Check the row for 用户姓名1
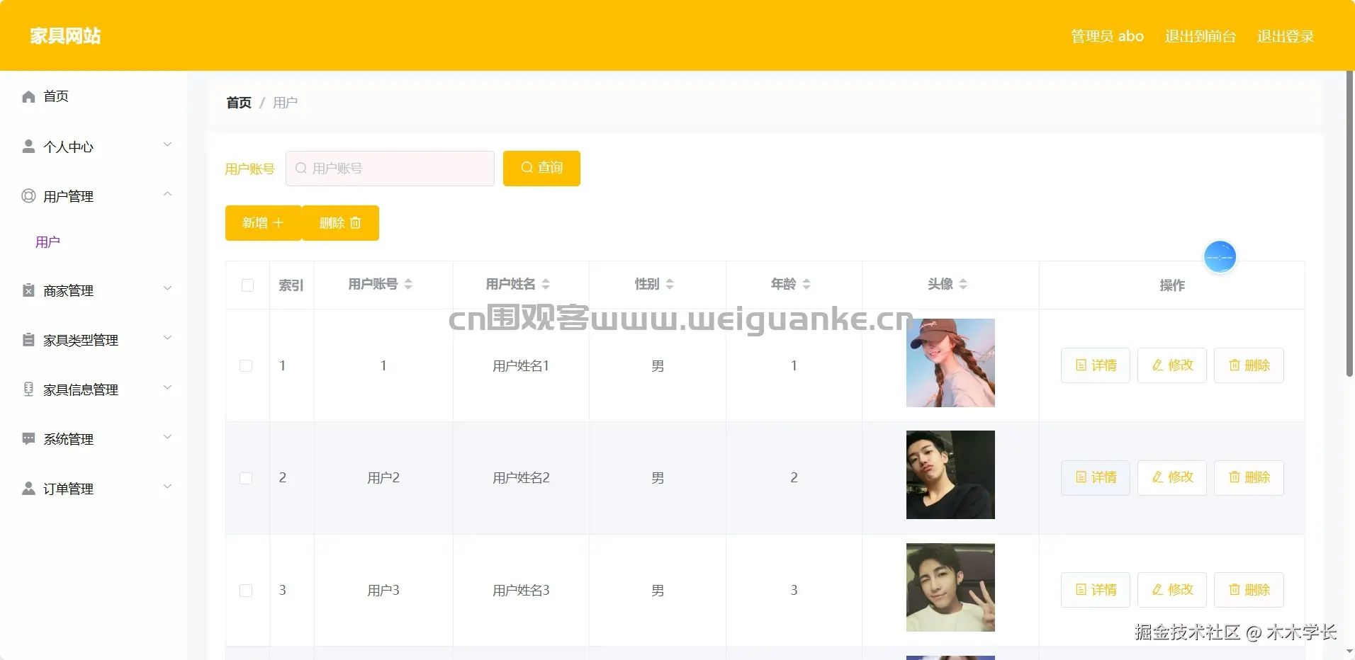Image resolution: width=1355 pixels, height=660 pixels. point(246,366)
